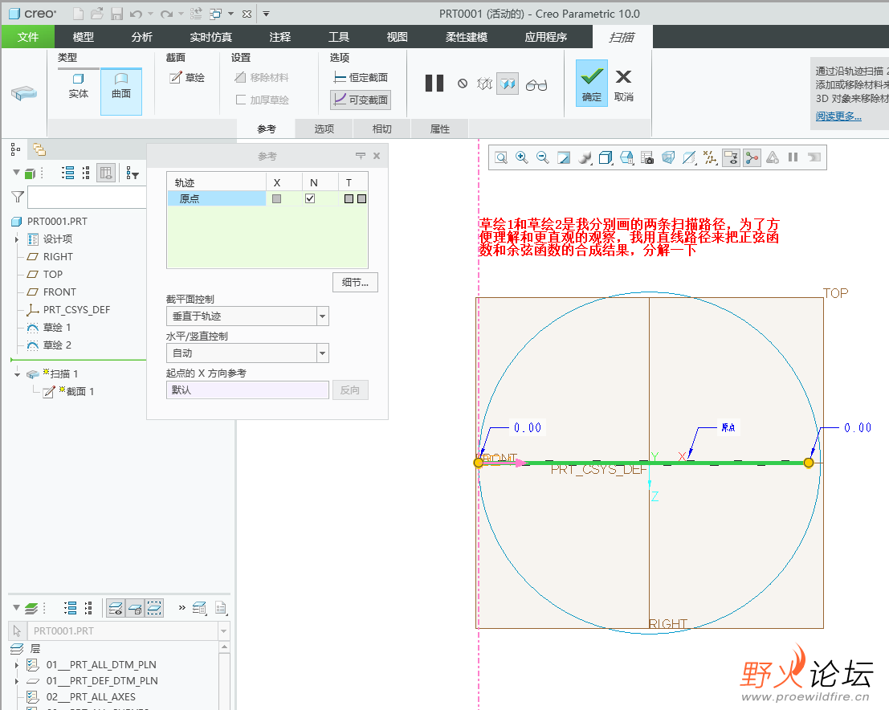Open the Redo history dropdown arrow
The image size is (889, 710).
coord(181,14)
